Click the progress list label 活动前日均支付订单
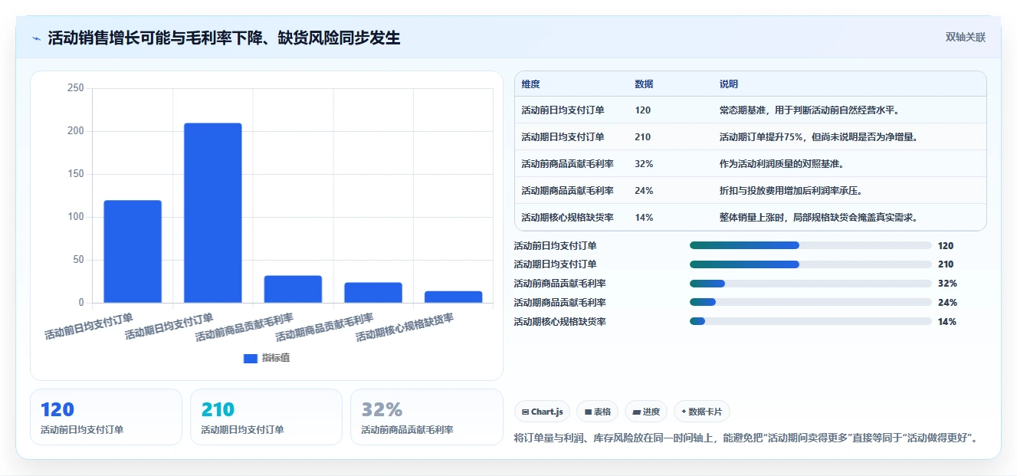The width and height of the screenshot is (1017, 476). [555, 245]
